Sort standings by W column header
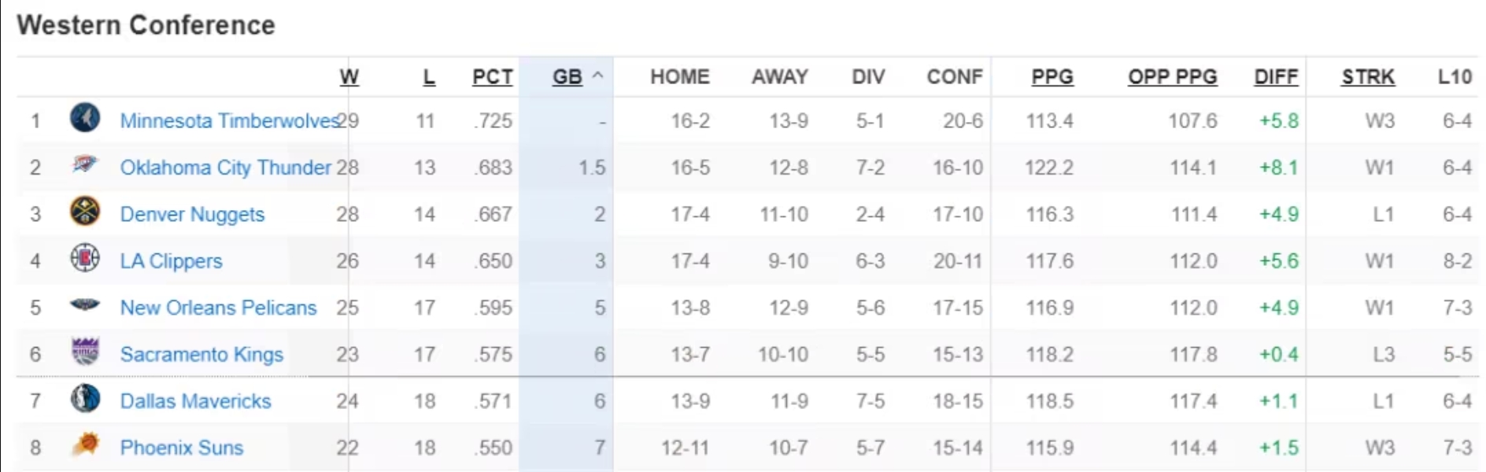Image resolution: width=1486 pixels, height=472 pixels. click(349, 77)
